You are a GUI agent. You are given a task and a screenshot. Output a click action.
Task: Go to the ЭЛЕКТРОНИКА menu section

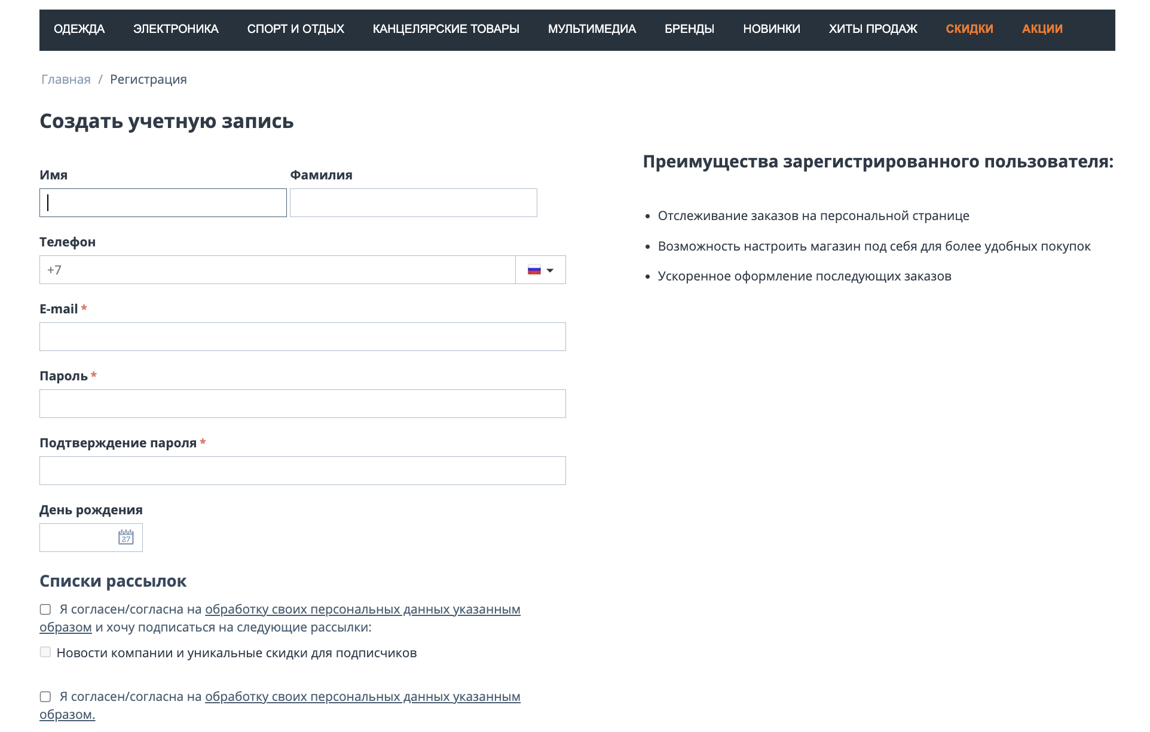[x=176, y=29]
